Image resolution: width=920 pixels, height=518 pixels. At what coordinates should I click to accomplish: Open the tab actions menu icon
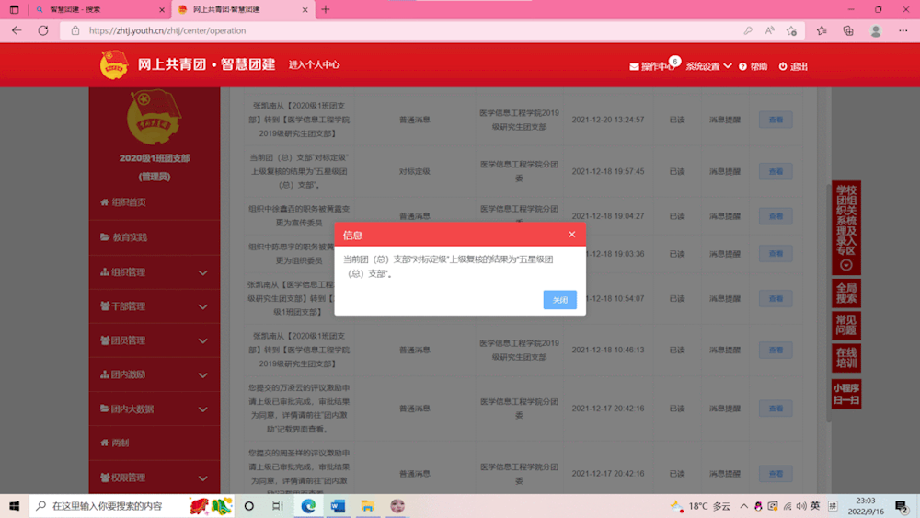(x=14, y=9)
